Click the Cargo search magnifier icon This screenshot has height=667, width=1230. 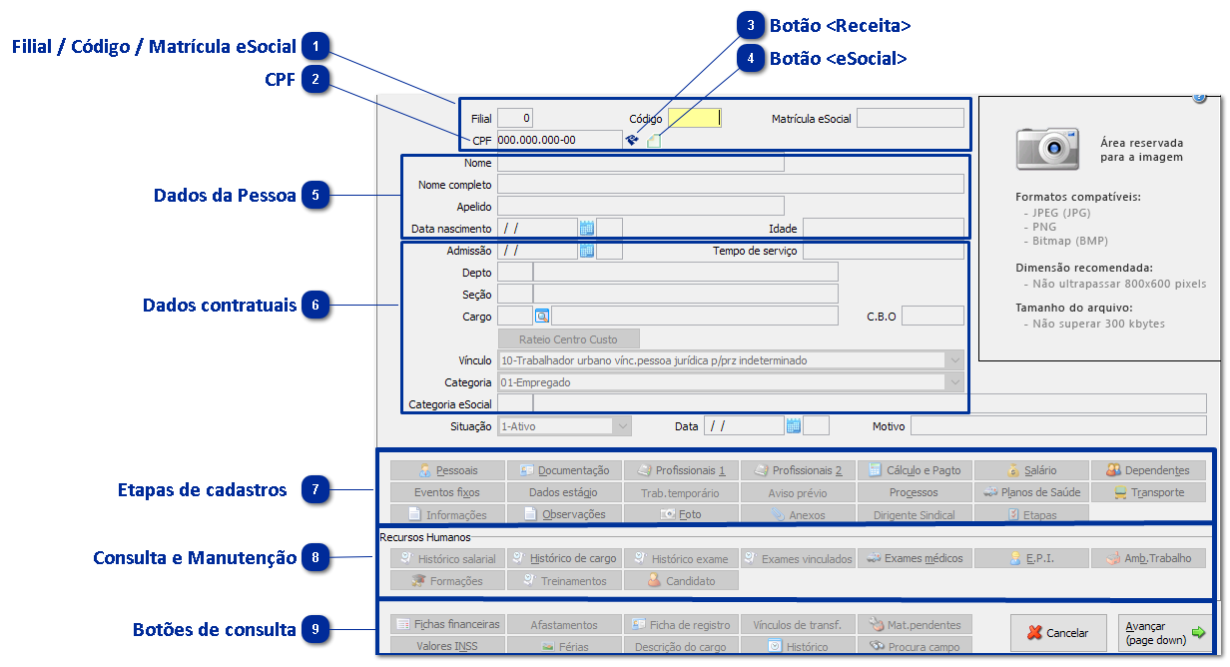pos(542,316)
